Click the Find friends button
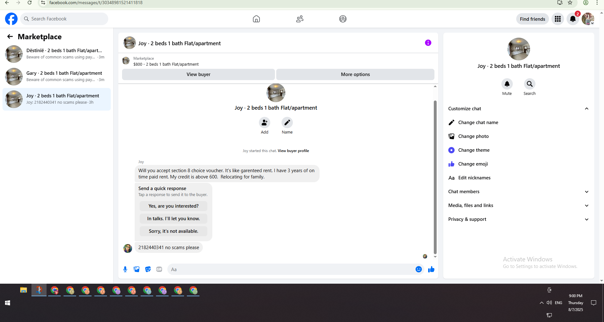Image resolution: width=604 pixels, height=322 pixels. pyautogui.click(x=533, y=19)
